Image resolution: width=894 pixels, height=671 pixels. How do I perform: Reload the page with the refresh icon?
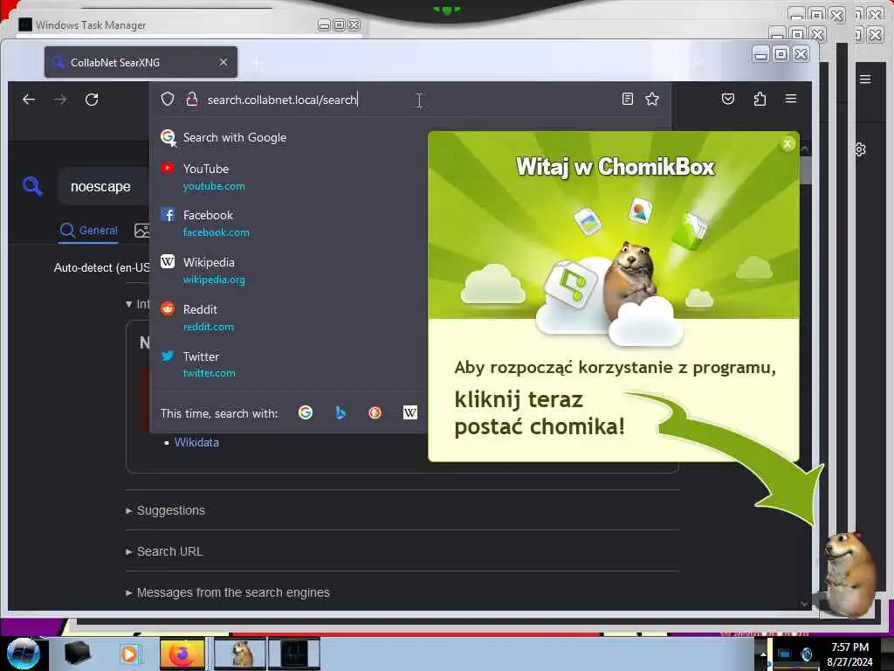point(92,100)
